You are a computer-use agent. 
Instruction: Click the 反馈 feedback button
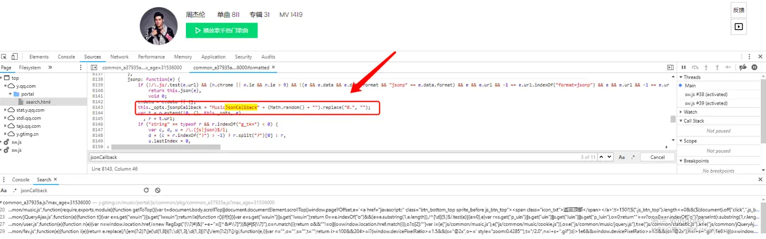pyautogui.click(x=738, y=10)
